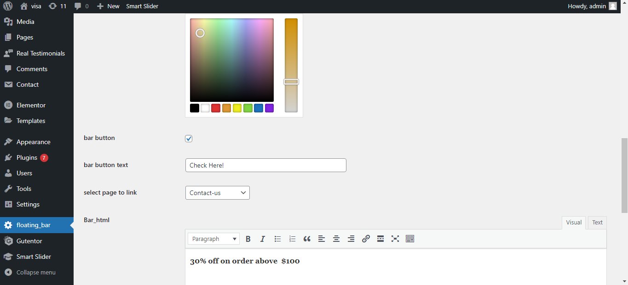Switch to the Text editor tab
The height and width of the screenshot is (285, 628).
tap(597, 223)
